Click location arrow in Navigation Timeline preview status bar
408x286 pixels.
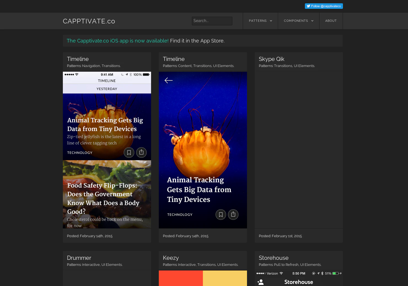coord(127,74)
